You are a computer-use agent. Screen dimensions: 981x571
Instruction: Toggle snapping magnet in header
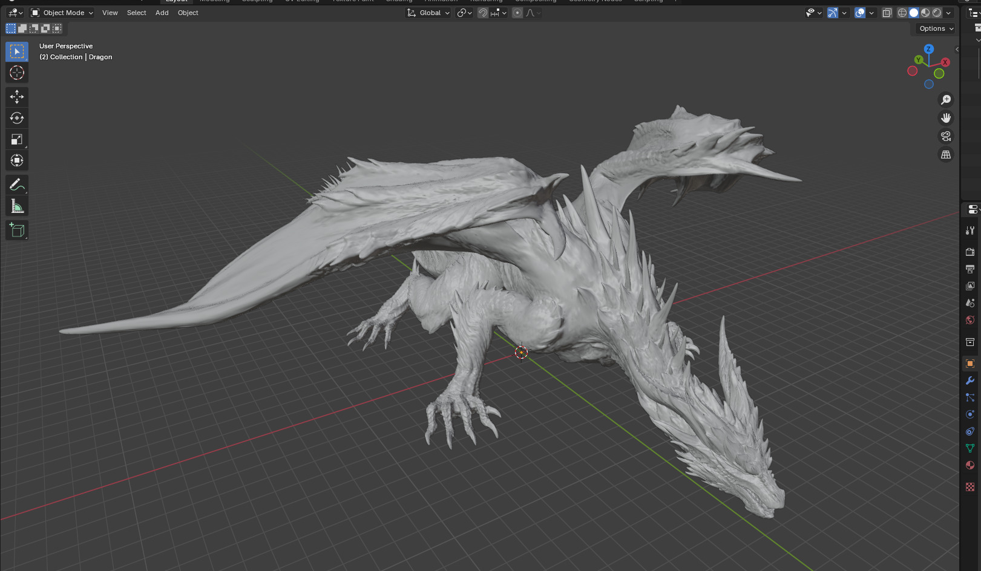[x=483, y=13]
